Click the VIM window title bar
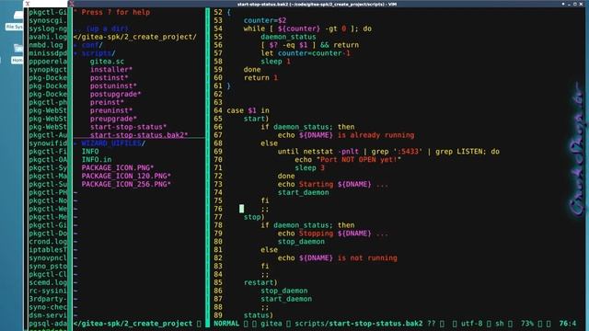 (x=317, y=4)
